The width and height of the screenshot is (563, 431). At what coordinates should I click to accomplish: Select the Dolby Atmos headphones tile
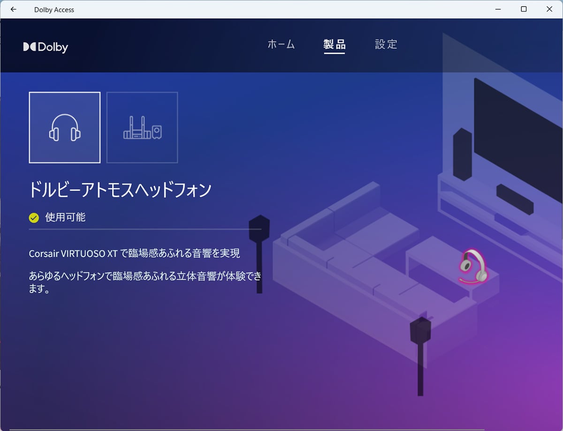[65, 127]
